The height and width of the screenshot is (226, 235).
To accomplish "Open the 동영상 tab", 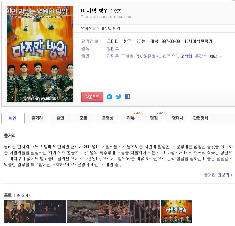I will click(107, 118).
